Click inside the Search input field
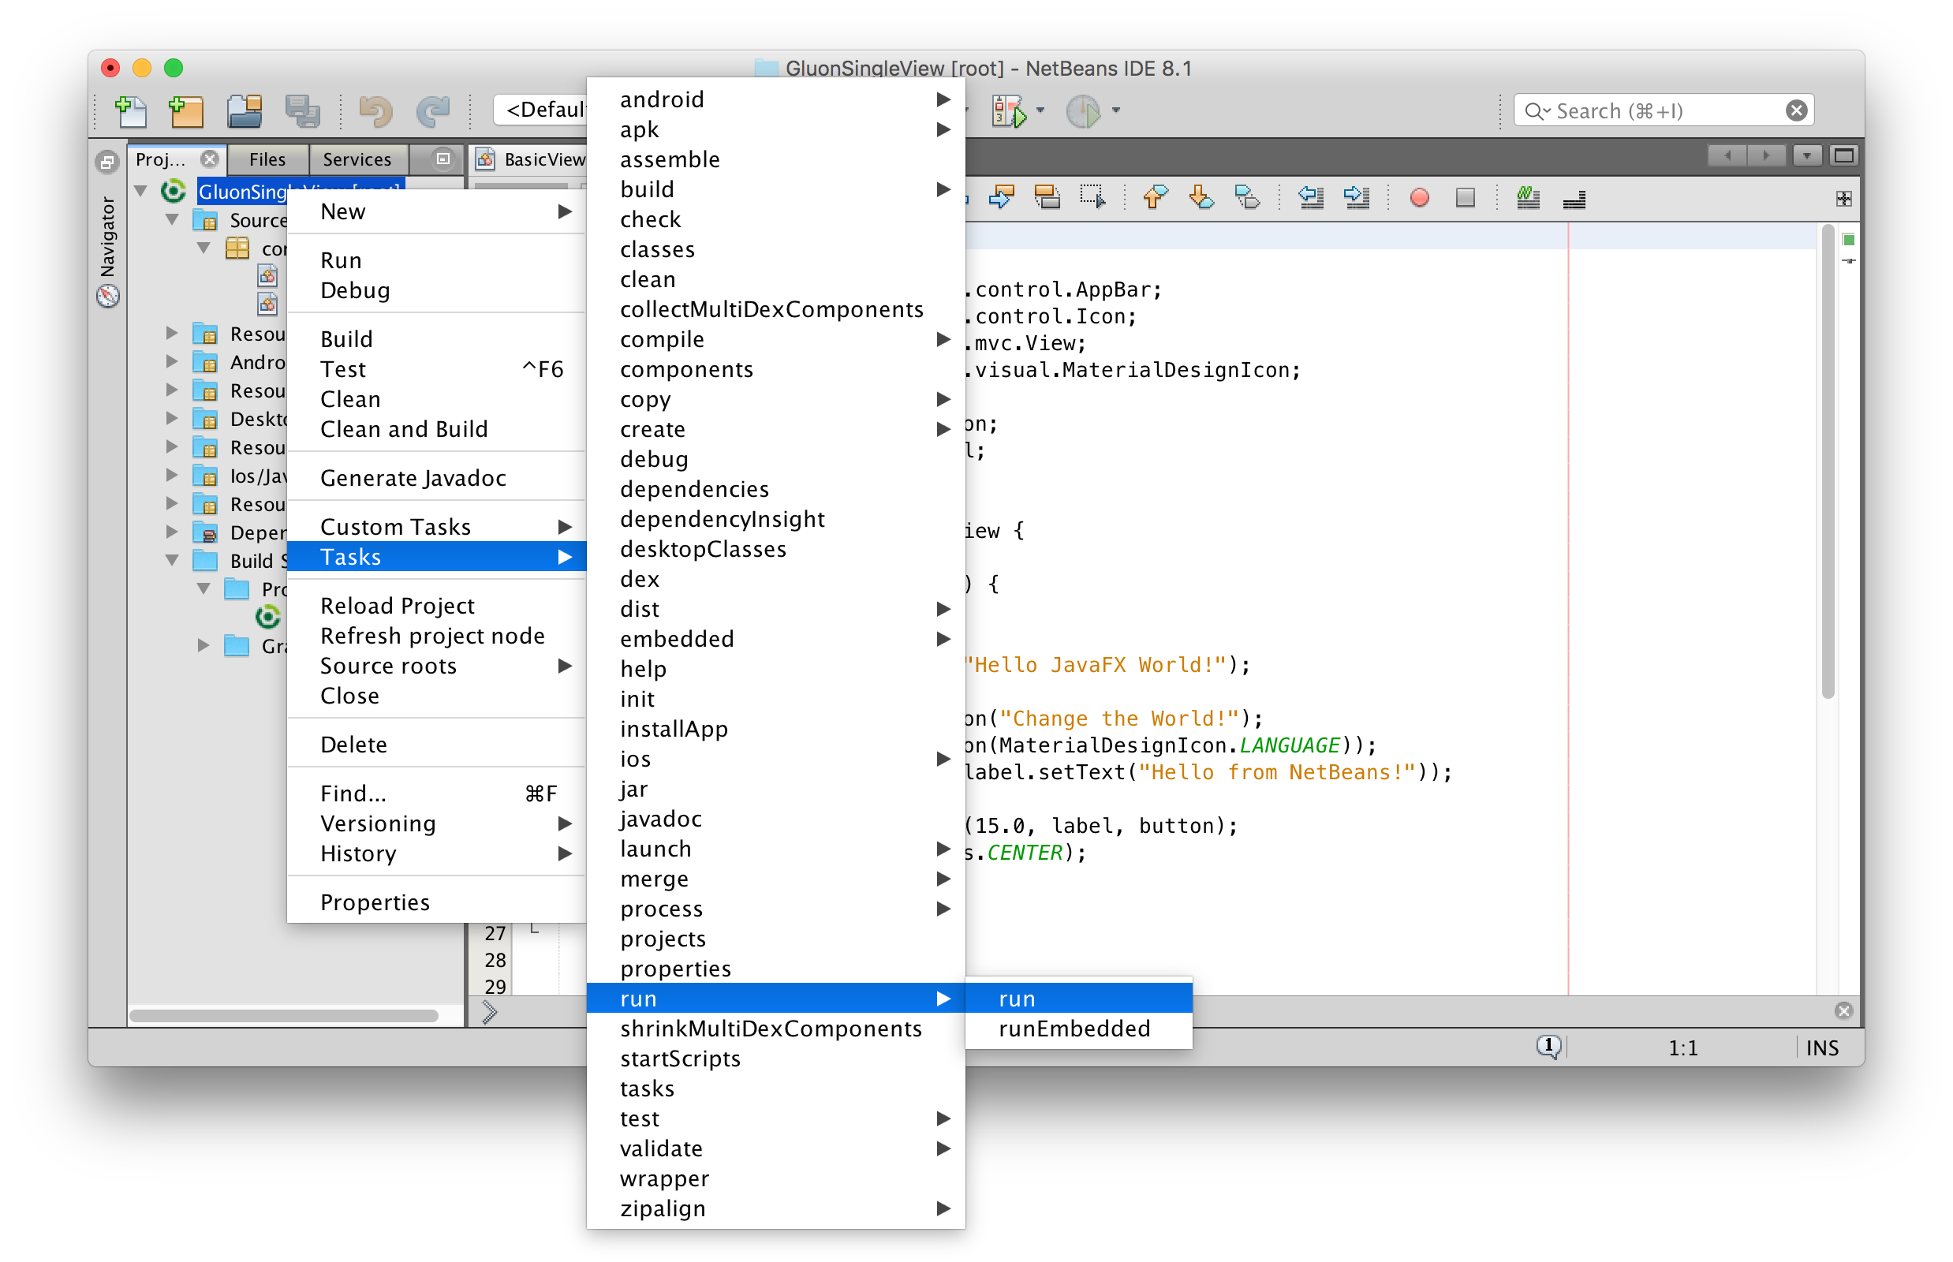1953x1262 pixels. tap(1664, 110)
